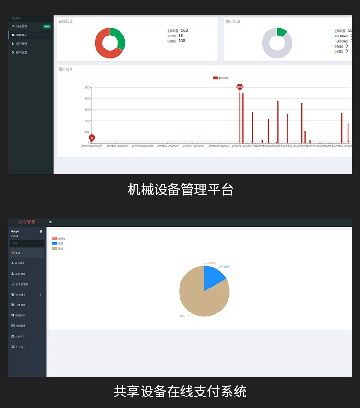Click the online count 55
This screenshot has height=408, width=360.
180,36
